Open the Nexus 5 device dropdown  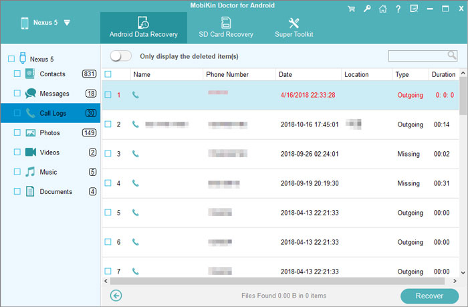67,23
